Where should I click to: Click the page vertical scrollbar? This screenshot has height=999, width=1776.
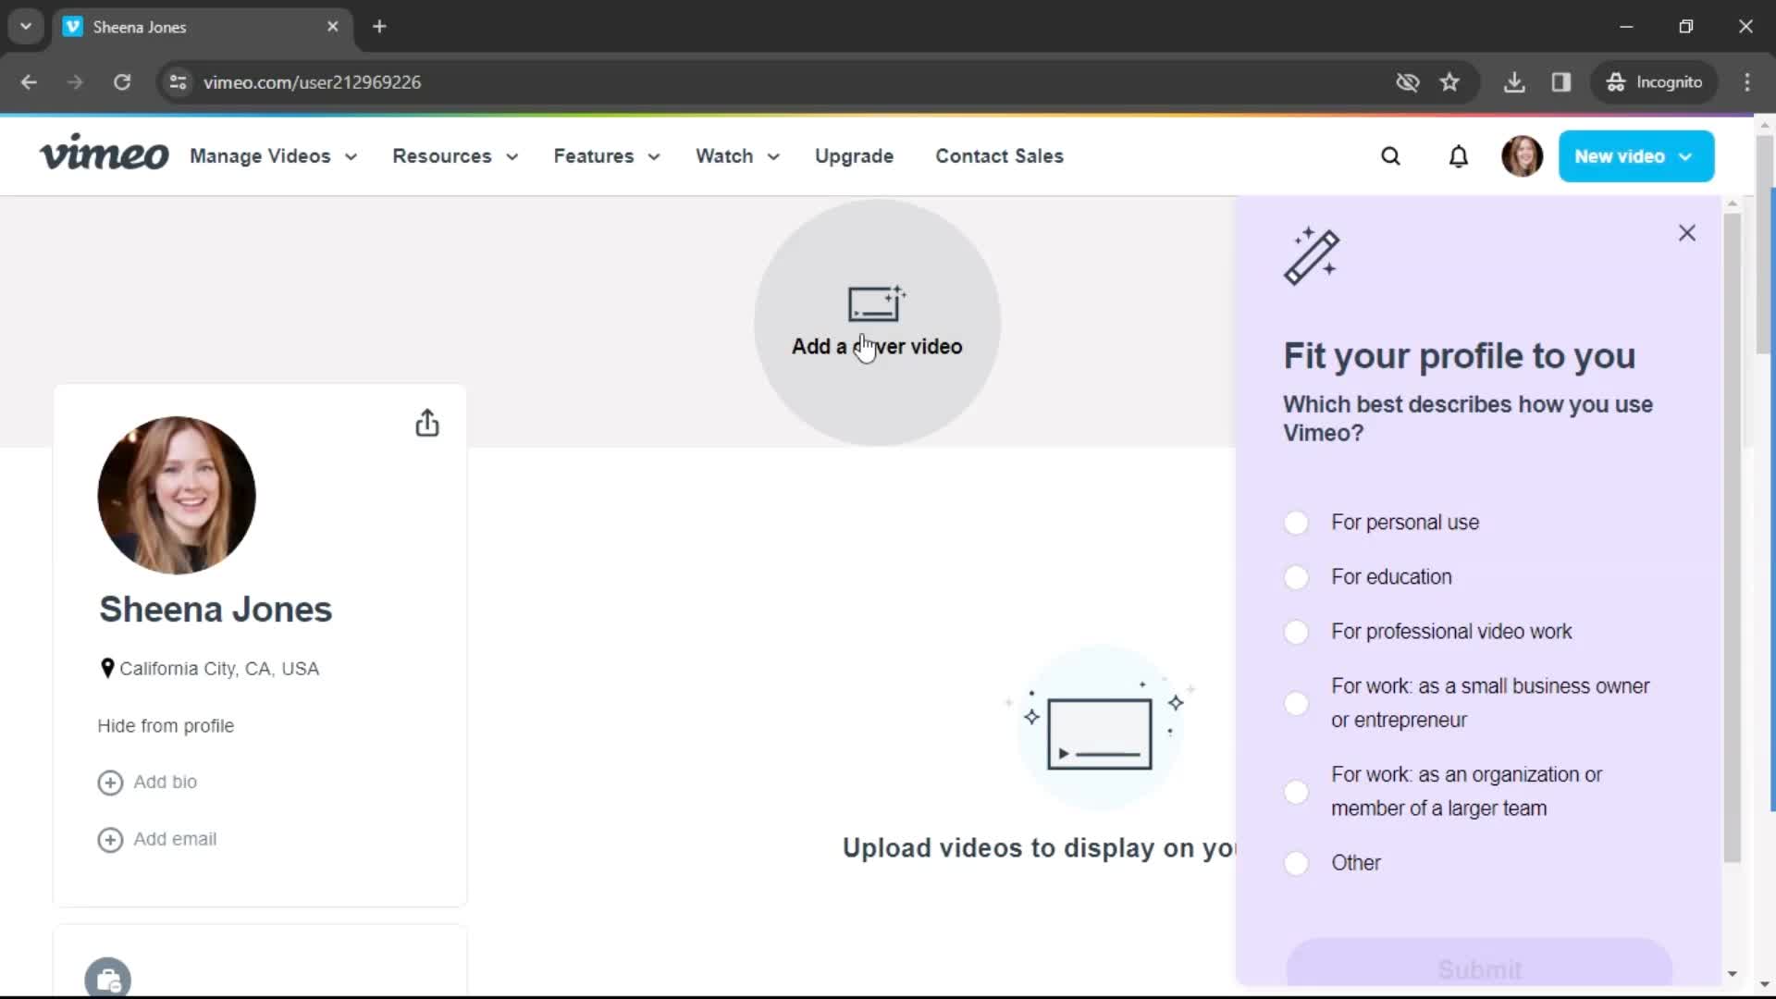[x=1765, y=245]
